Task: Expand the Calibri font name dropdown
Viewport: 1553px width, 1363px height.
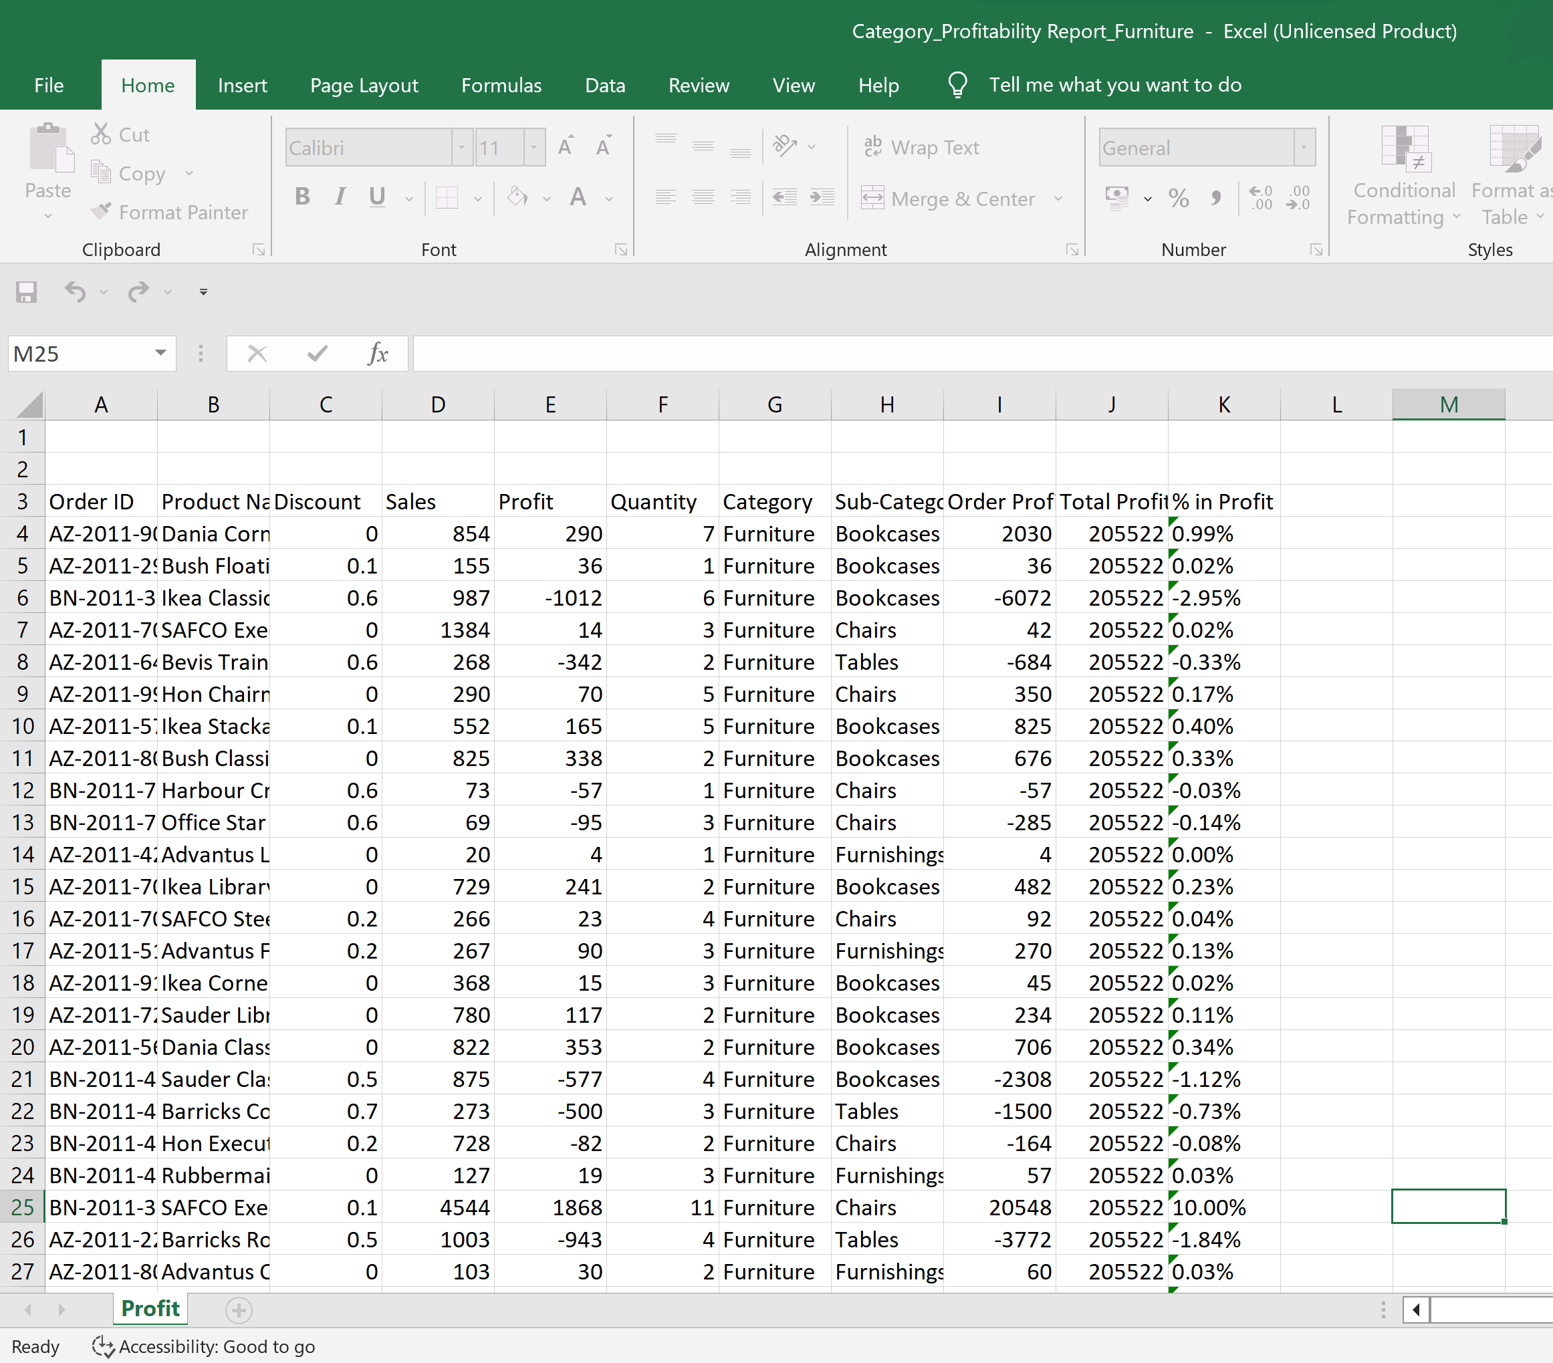Action: pos(461,147)
